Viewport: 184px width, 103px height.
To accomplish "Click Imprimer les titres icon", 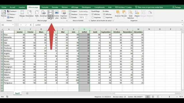I will 64,14.
